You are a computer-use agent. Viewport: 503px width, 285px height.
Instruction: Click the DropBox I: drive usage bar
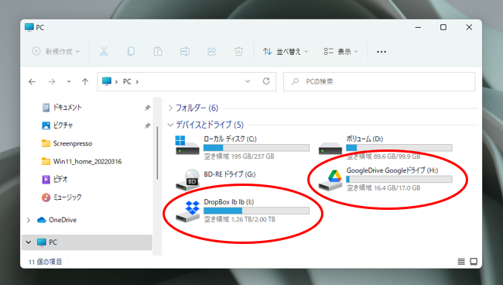coord(257,211)
